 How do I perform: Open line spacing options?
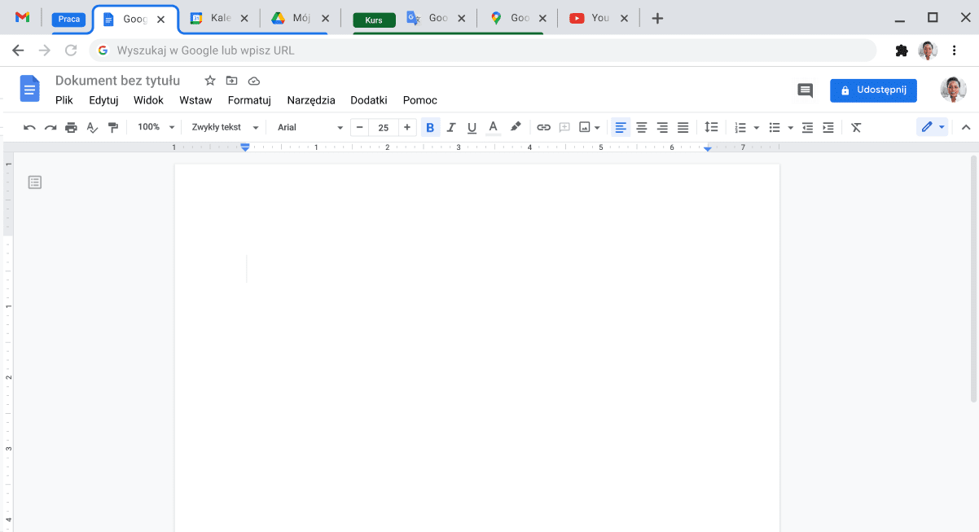[x=711, y=127]
